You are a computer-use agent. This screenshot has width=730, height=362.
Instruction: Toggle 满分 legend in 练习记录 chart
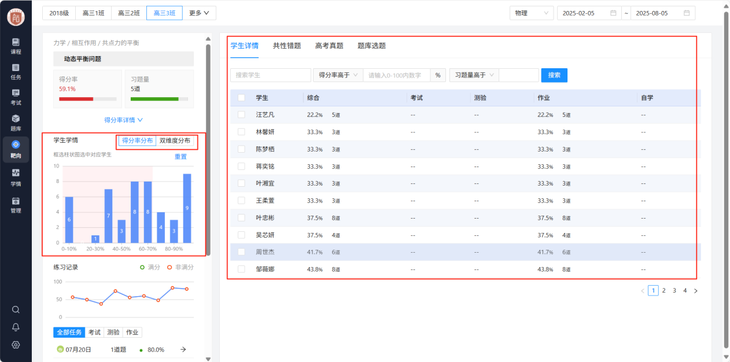[x=150, y=267]
